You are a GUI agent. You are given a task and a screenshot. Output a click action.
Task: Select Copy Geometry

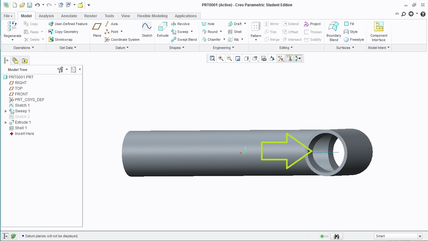point(64,32)
